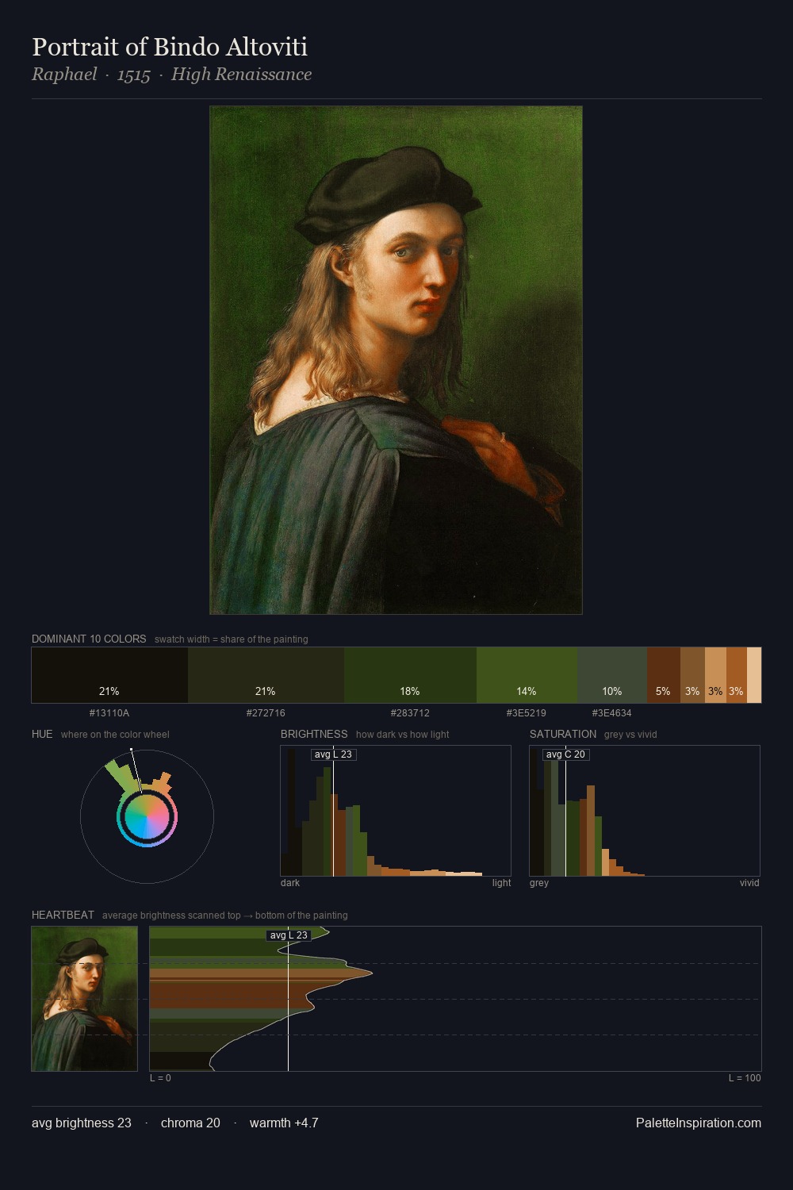793x1190 pixels.
Task: Click the 'L = 100' axis label
Action: (745, 1078)
